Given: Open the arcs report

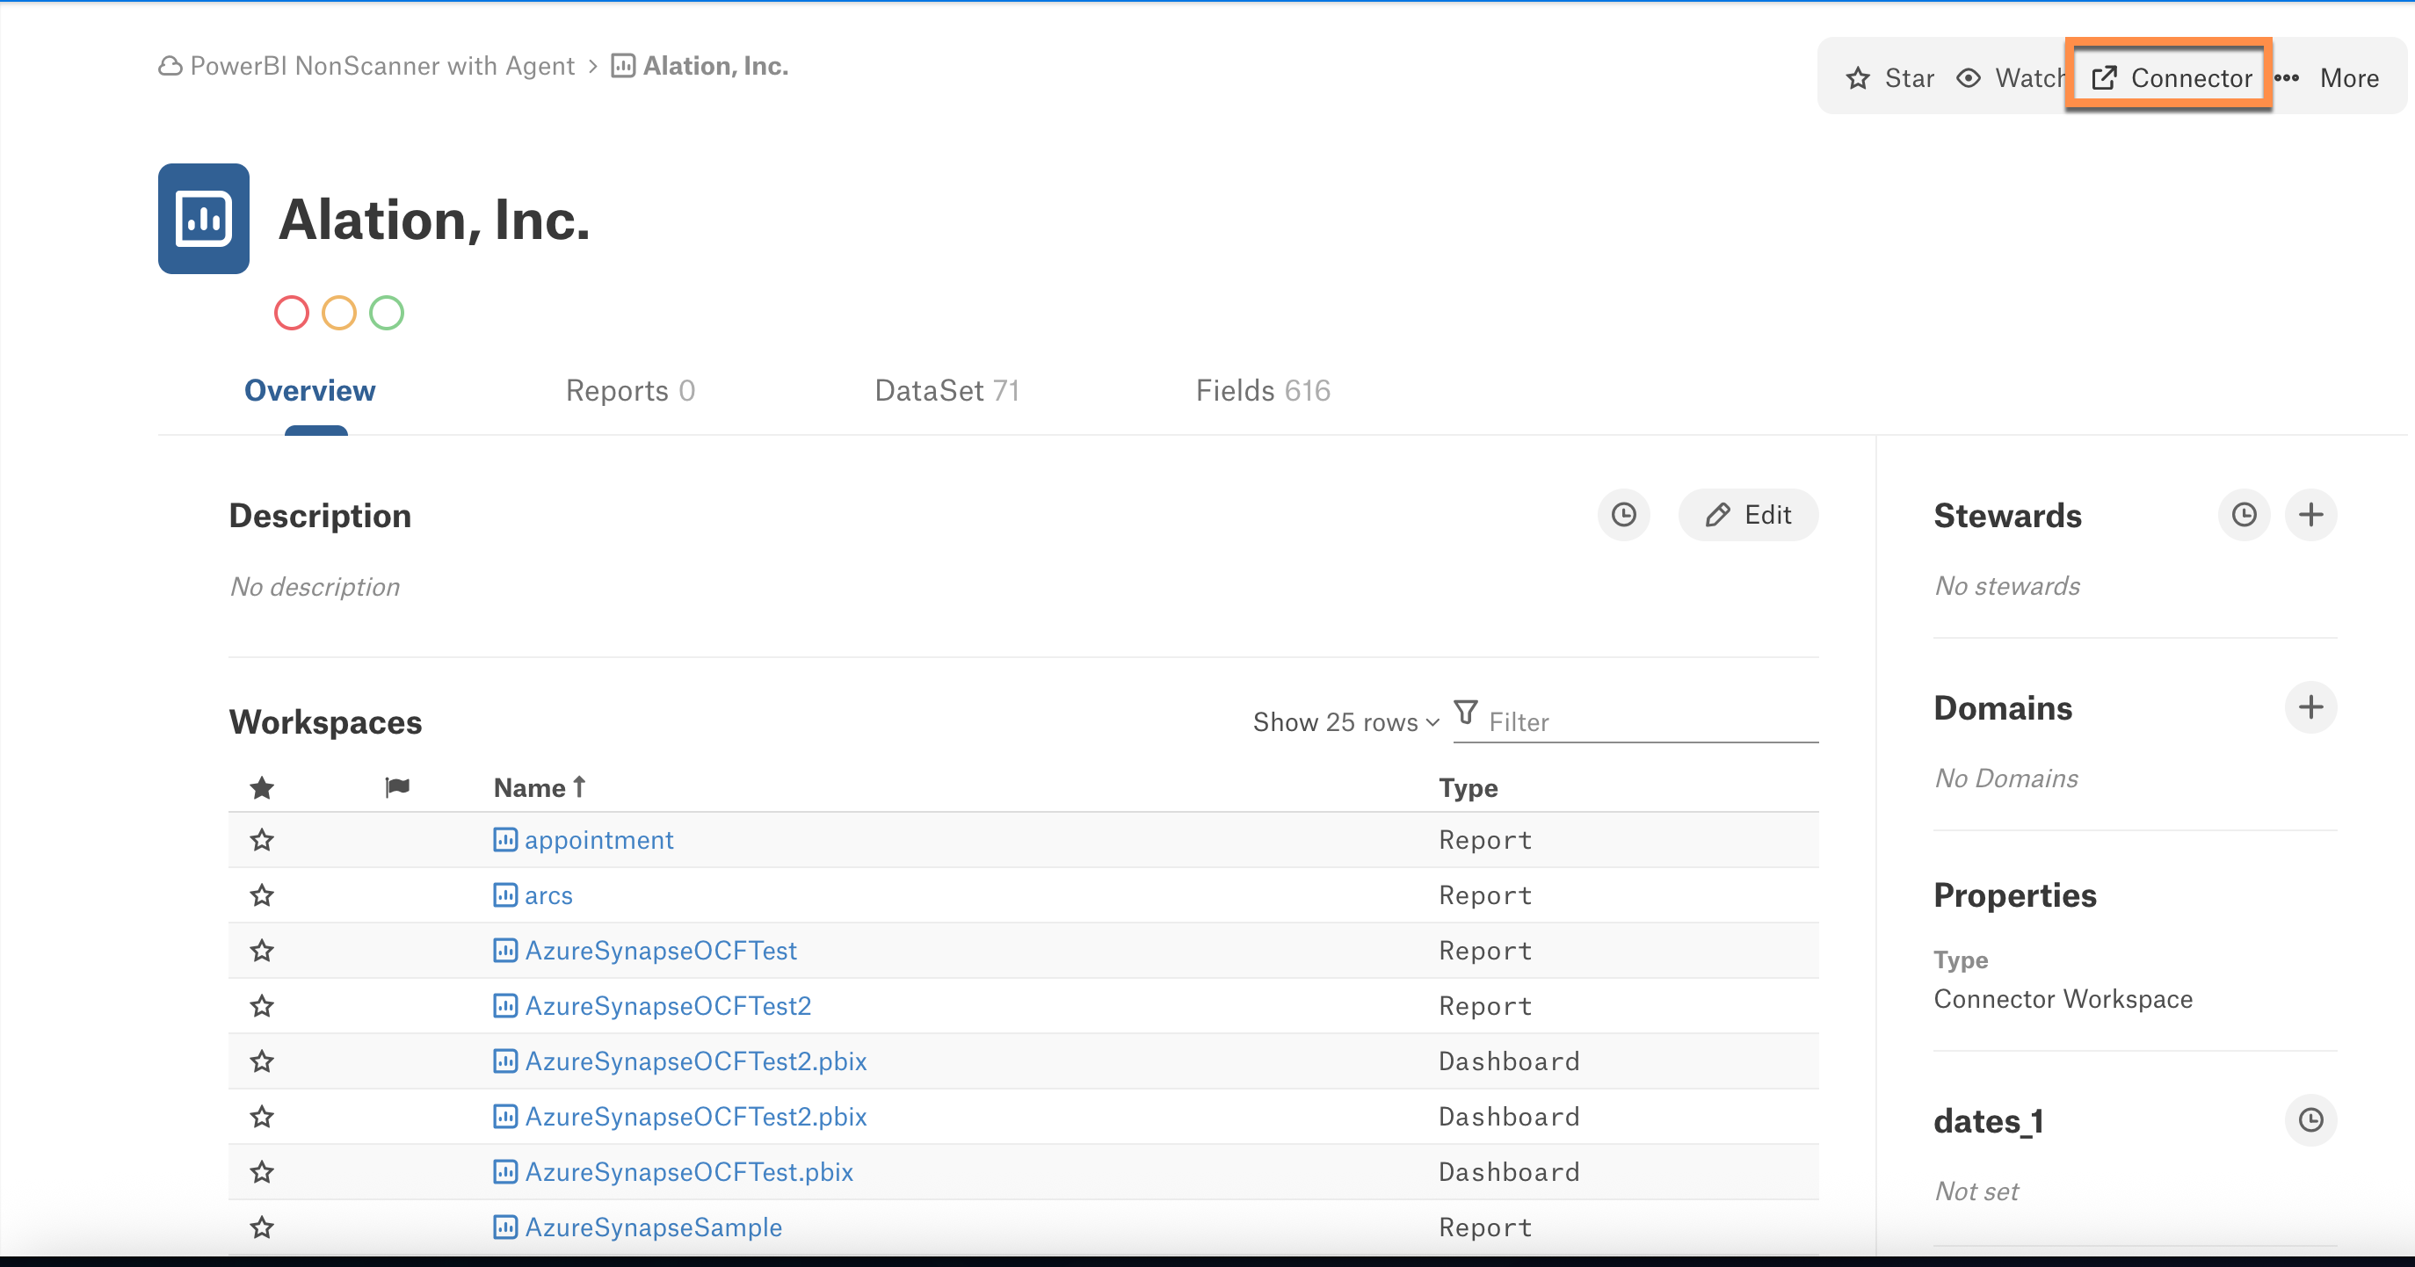Looking at the screenshot, I should point(548,895).
